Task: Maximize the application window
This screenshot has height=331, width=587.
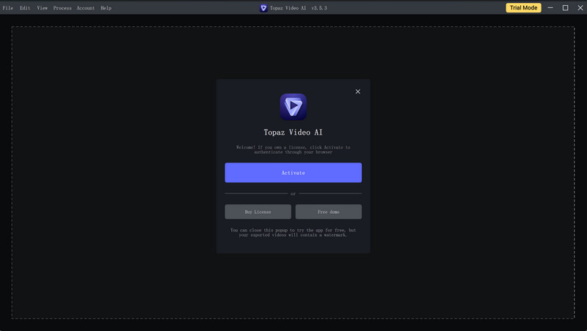Action: point(565,8)
